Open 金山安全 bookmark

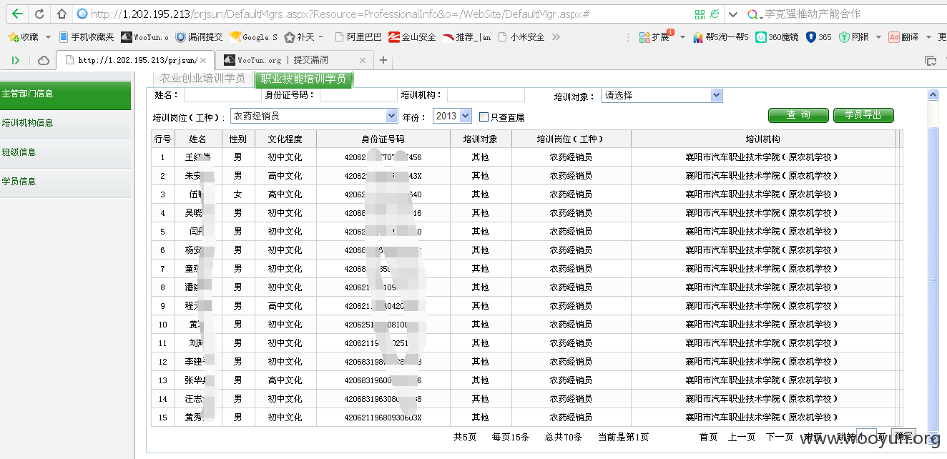[x=412, y=36]
